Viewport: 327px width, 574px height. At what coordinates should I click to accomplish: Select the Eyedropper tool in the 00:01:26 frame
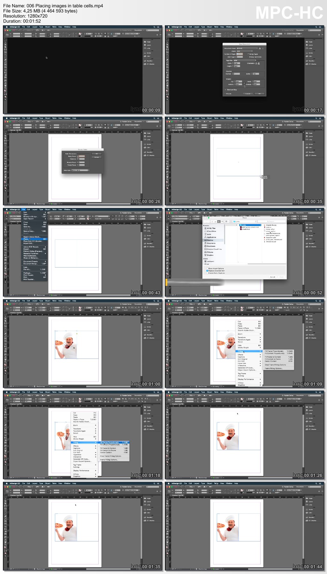point(167,448)
